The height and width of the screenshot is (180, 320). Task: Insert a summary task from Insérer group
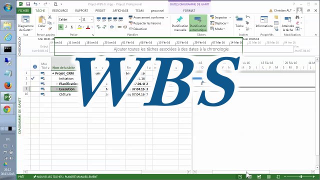247,17
